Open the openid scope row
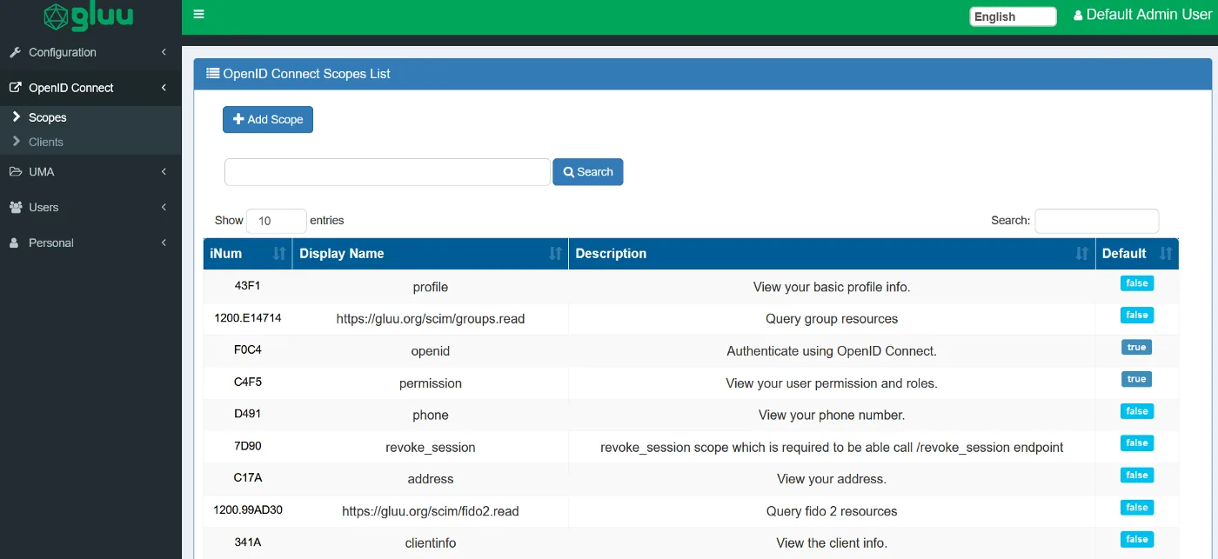This screenshot has width=1218, height=559. [x=691, y=351]
